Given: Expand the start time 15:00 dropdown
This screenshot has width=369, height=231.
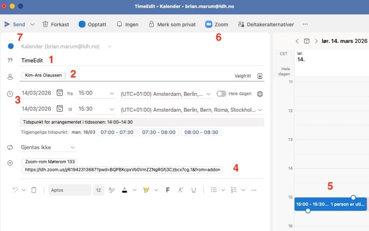Looking at the screenshot, I should tap(112, 93).
